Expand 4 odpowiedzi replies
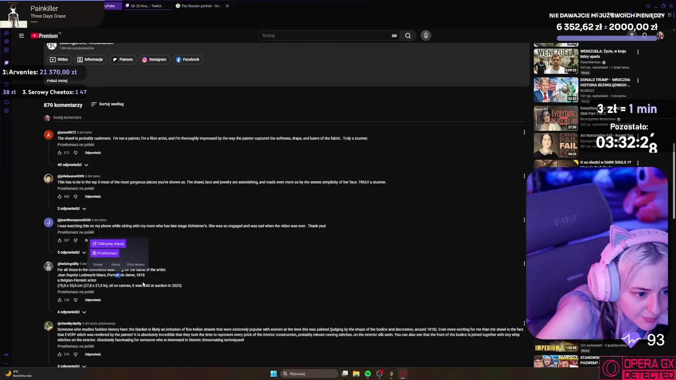Screen dimensions: 676x380 coord(72,312)
